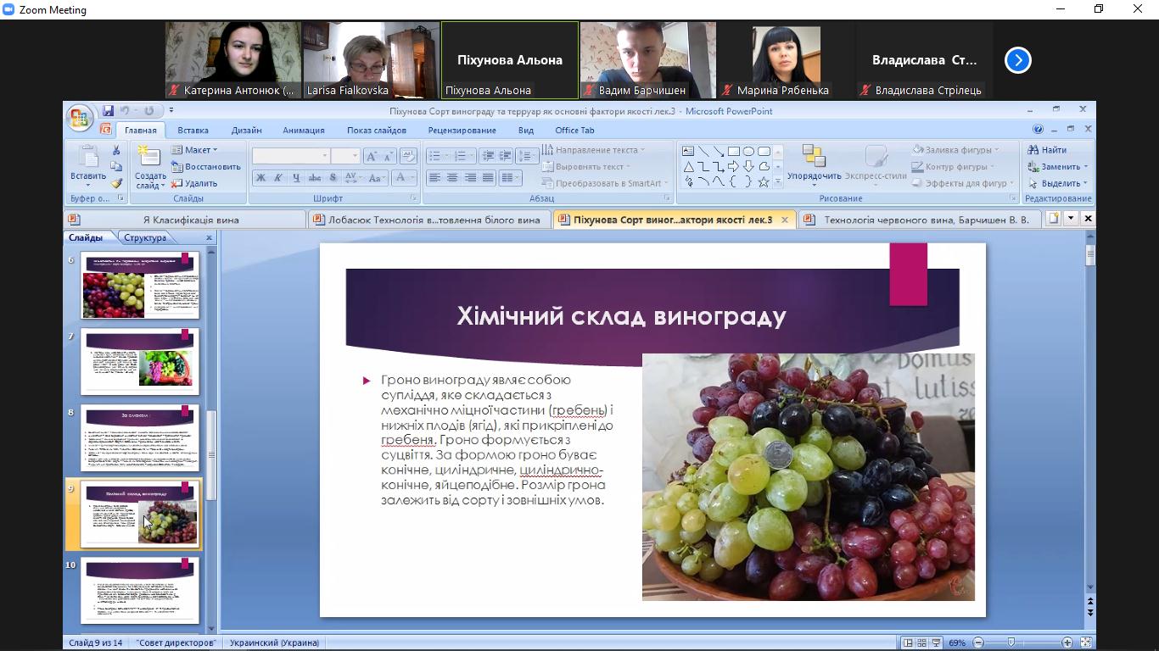Toggle underline Ч formatting
The height and width of the screenshot is (651, 1159).
tap(296, 178)
